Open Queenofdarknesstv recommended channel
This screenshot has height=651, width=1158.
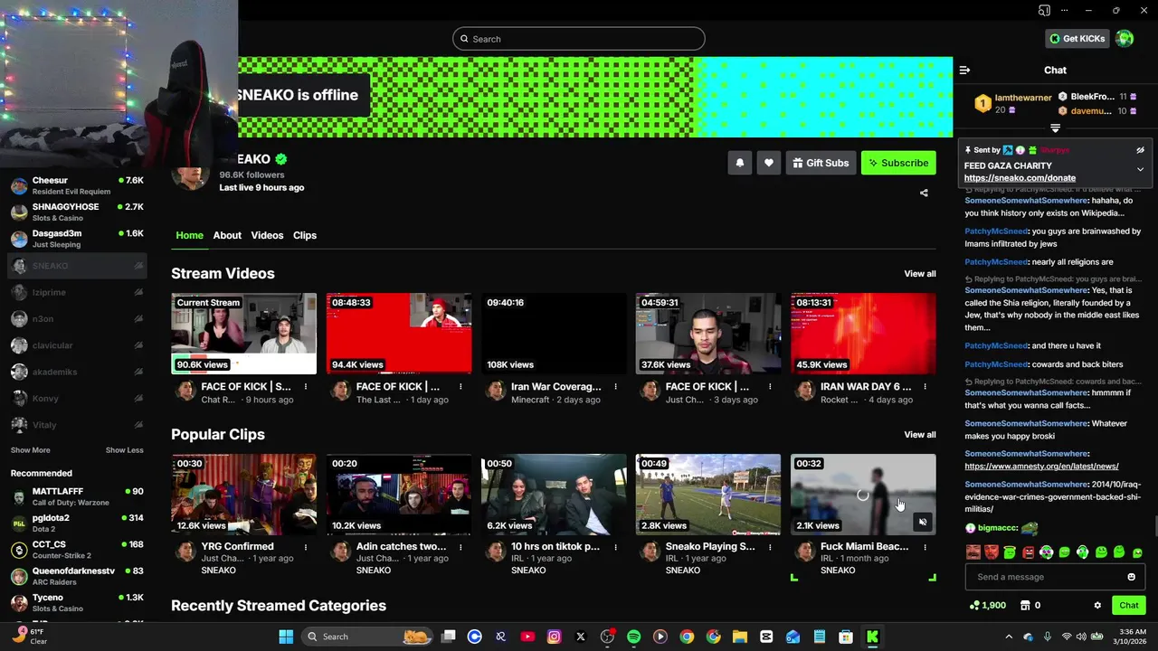77,576
